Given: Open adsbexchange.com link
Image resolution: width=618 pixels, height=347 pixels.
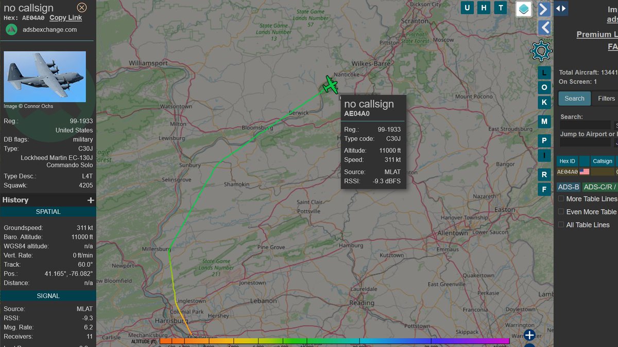Looking at the screenshot, I should click(x=49, y=30).
